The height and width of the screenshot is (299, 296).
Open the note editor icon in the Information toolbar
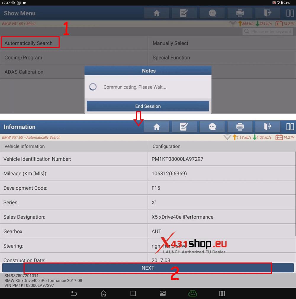point(184,127)
